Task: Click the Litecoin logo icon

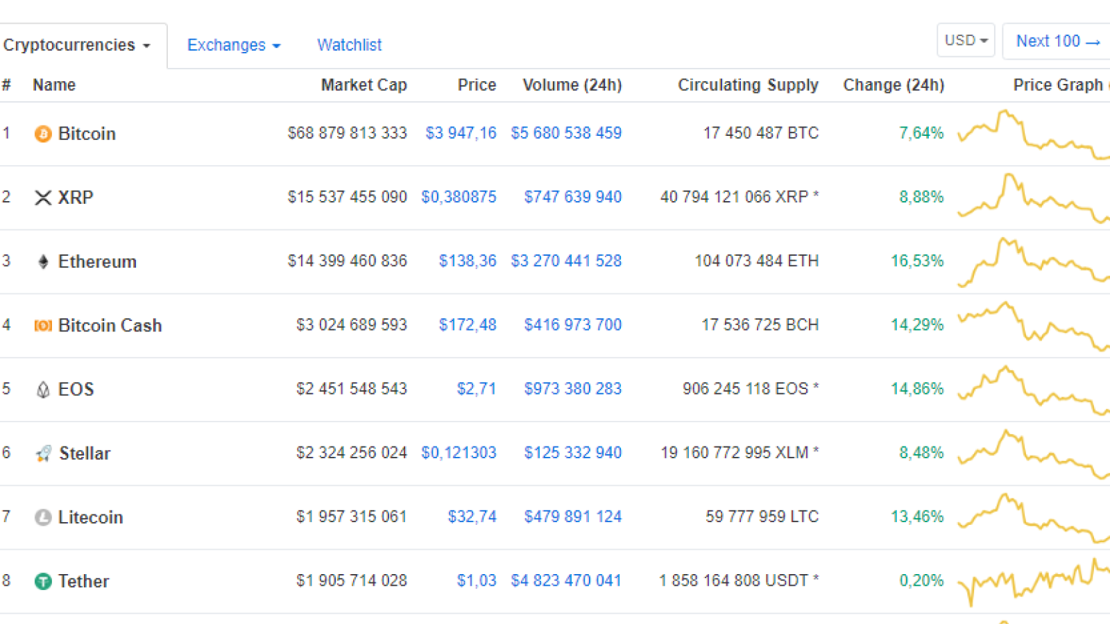Action: coord(43,517)
